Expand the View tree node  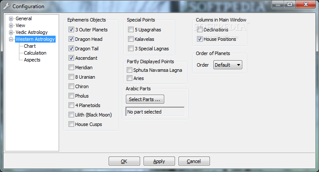(11, 25)
